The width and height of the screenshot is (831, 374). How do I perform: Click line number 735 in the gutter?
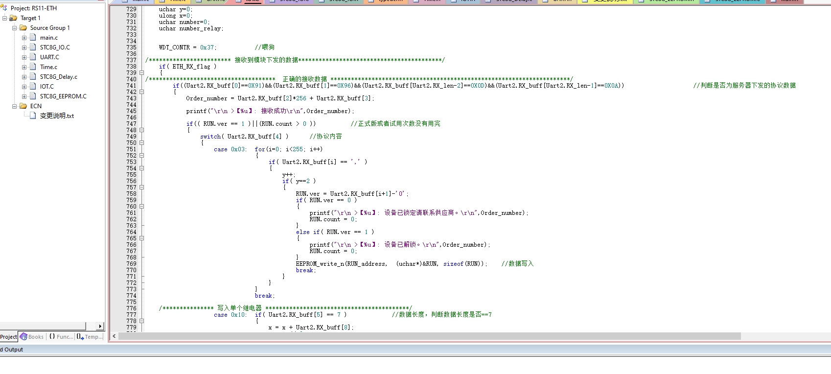pyautogui.click(x=131, y=47)
